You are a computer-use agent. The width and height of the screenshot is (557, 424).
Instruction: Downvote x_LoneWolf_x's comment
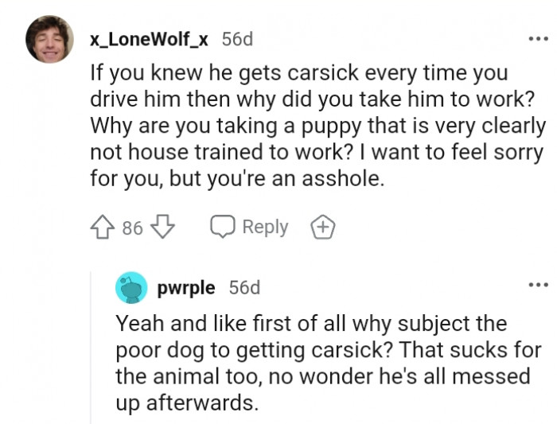click(x=162, y=228)
